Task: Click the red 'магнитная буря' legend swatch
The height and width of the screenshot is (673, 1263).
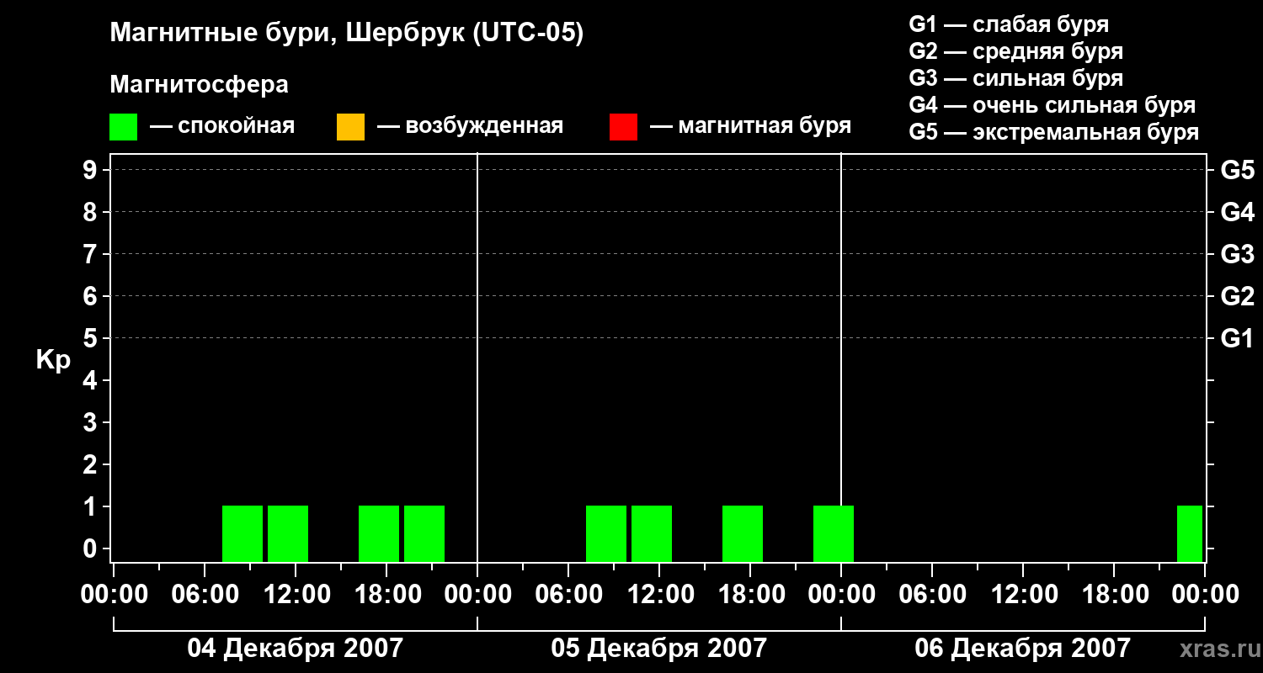Action: (x=623, y=126)
